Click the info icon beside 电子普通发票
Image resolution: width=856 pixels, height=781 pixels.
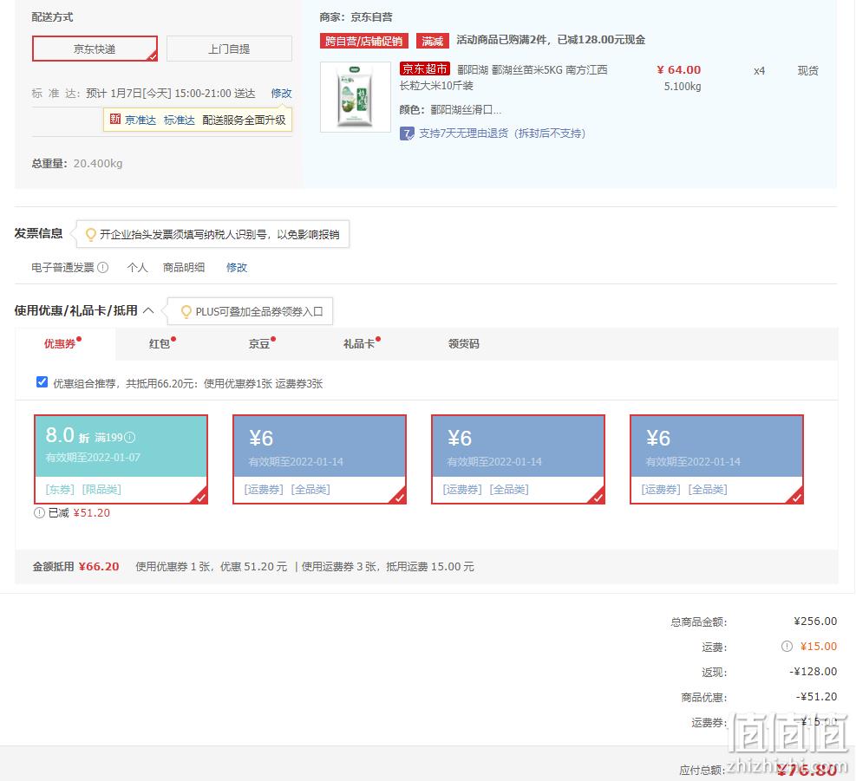click(x=102, y=268)
